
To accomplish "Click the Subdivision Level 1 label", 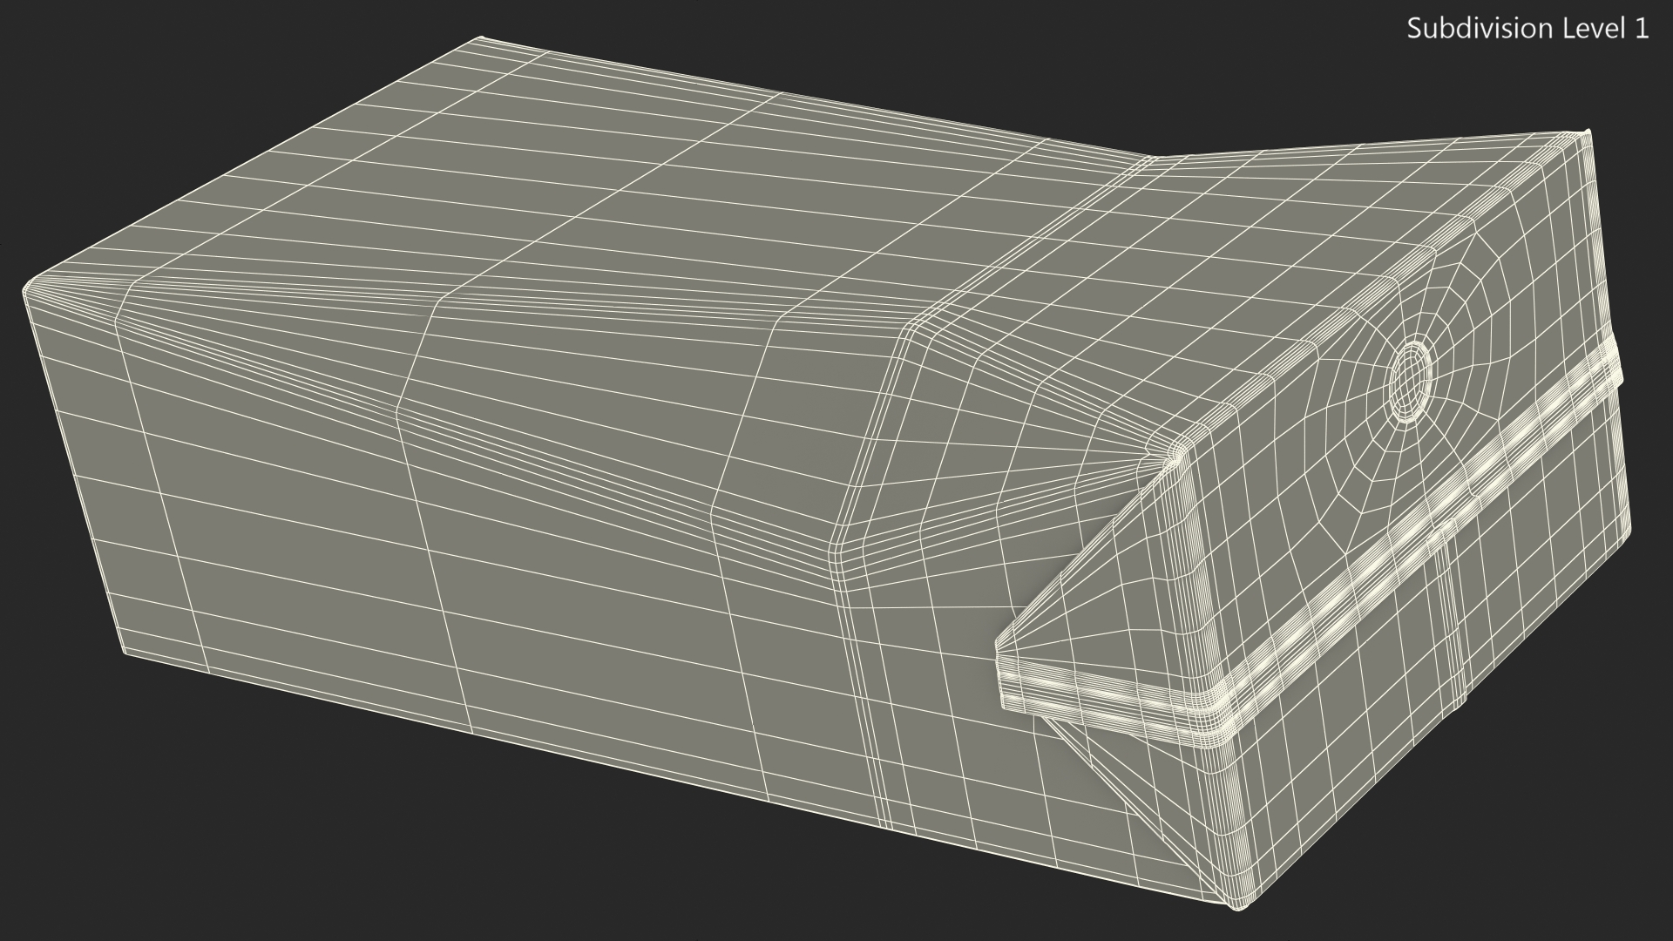I will pos(1527,29).
